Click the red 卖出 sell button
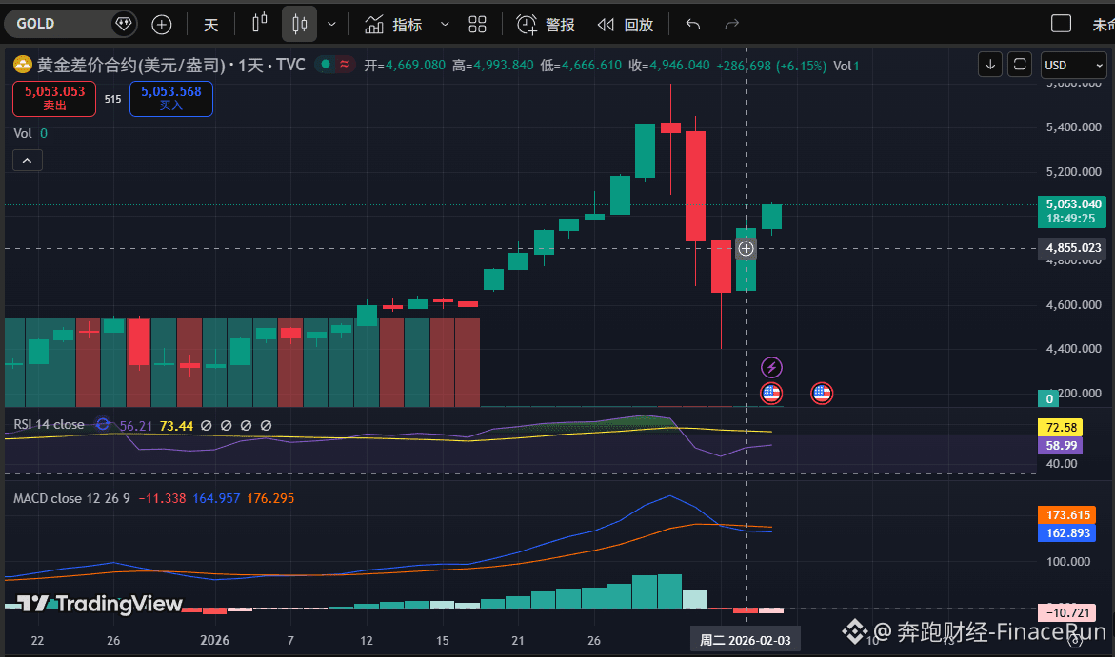Image resolution: width=1115 pixels, height=657 pixels. point(53,99)
